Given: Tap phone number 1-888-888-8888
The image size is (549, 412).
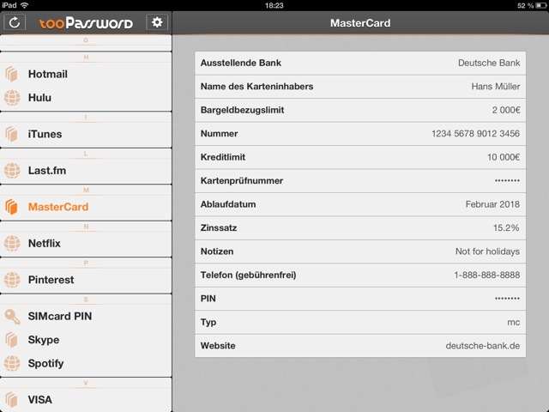Looking at the screenshot, I should click(486, 275).
